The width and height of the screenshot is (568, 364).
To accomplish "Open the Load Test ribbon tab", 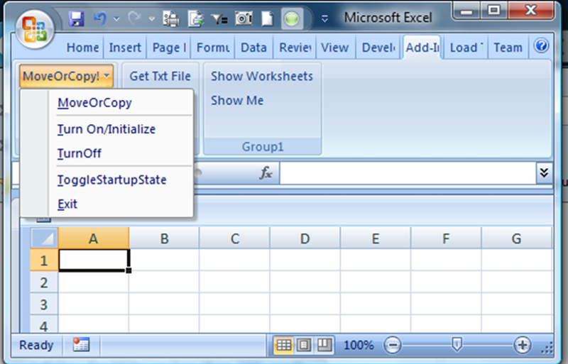I will [x=466, y=48].
